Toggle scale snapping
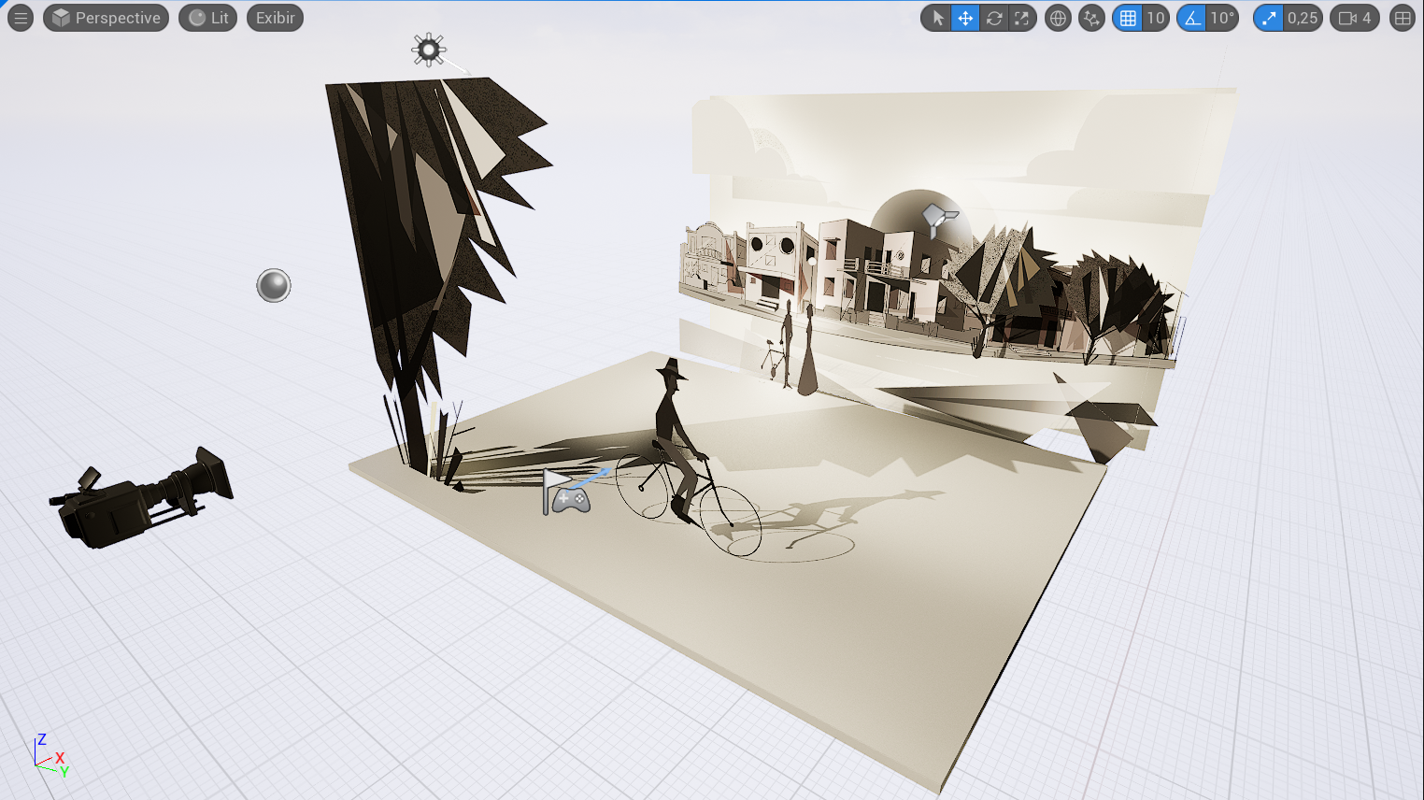 pyautogui.click(x=1269, y=18)
